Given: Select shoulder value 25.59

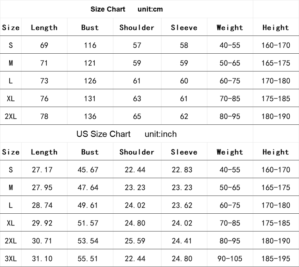Looking at the screenshot, I should pos(135,241).
